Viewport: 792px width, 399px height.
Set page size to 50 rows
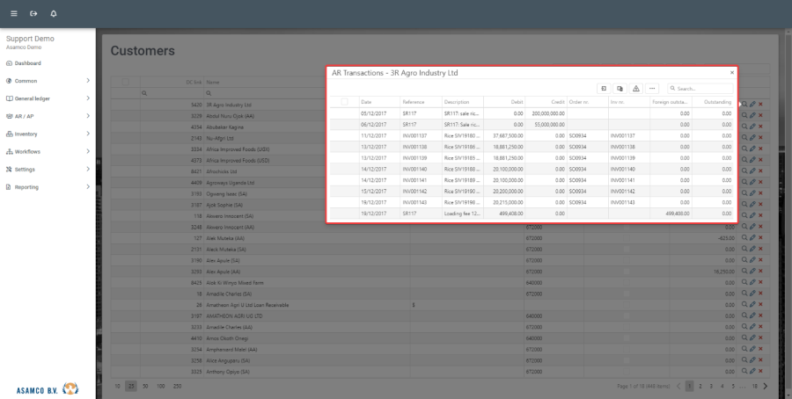click(146, 386)
